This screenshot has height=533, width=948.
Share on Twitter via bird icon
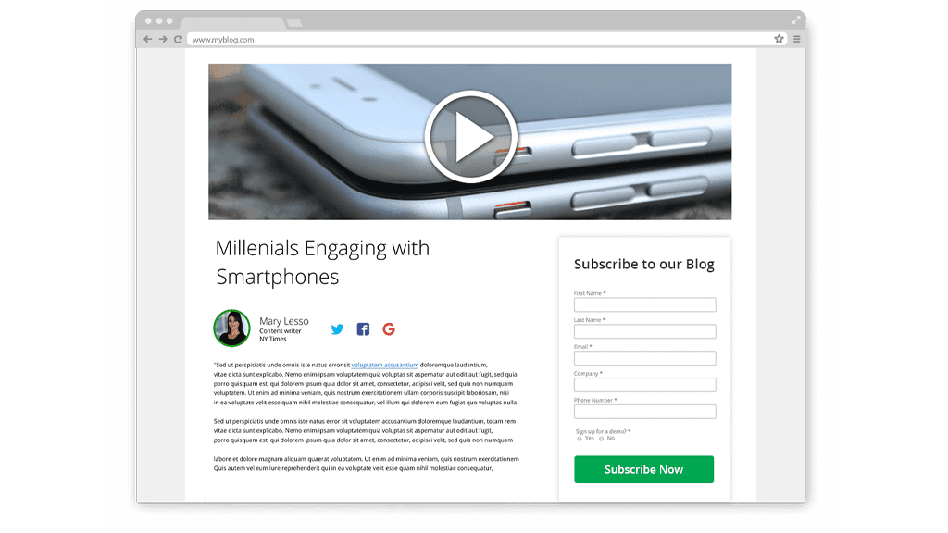(x=337, y=328)
